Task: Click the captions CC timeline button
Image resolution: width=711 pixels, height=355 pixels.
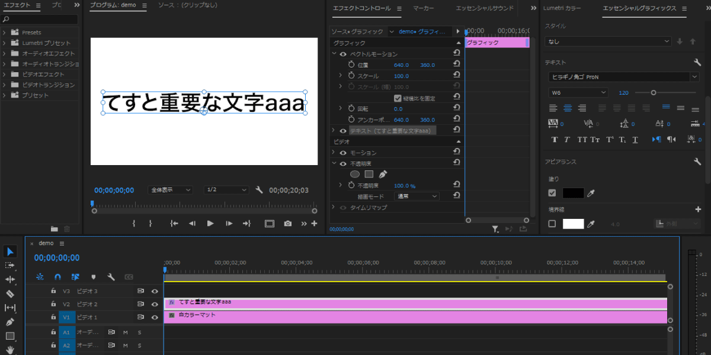Action: tap(129, 276)
